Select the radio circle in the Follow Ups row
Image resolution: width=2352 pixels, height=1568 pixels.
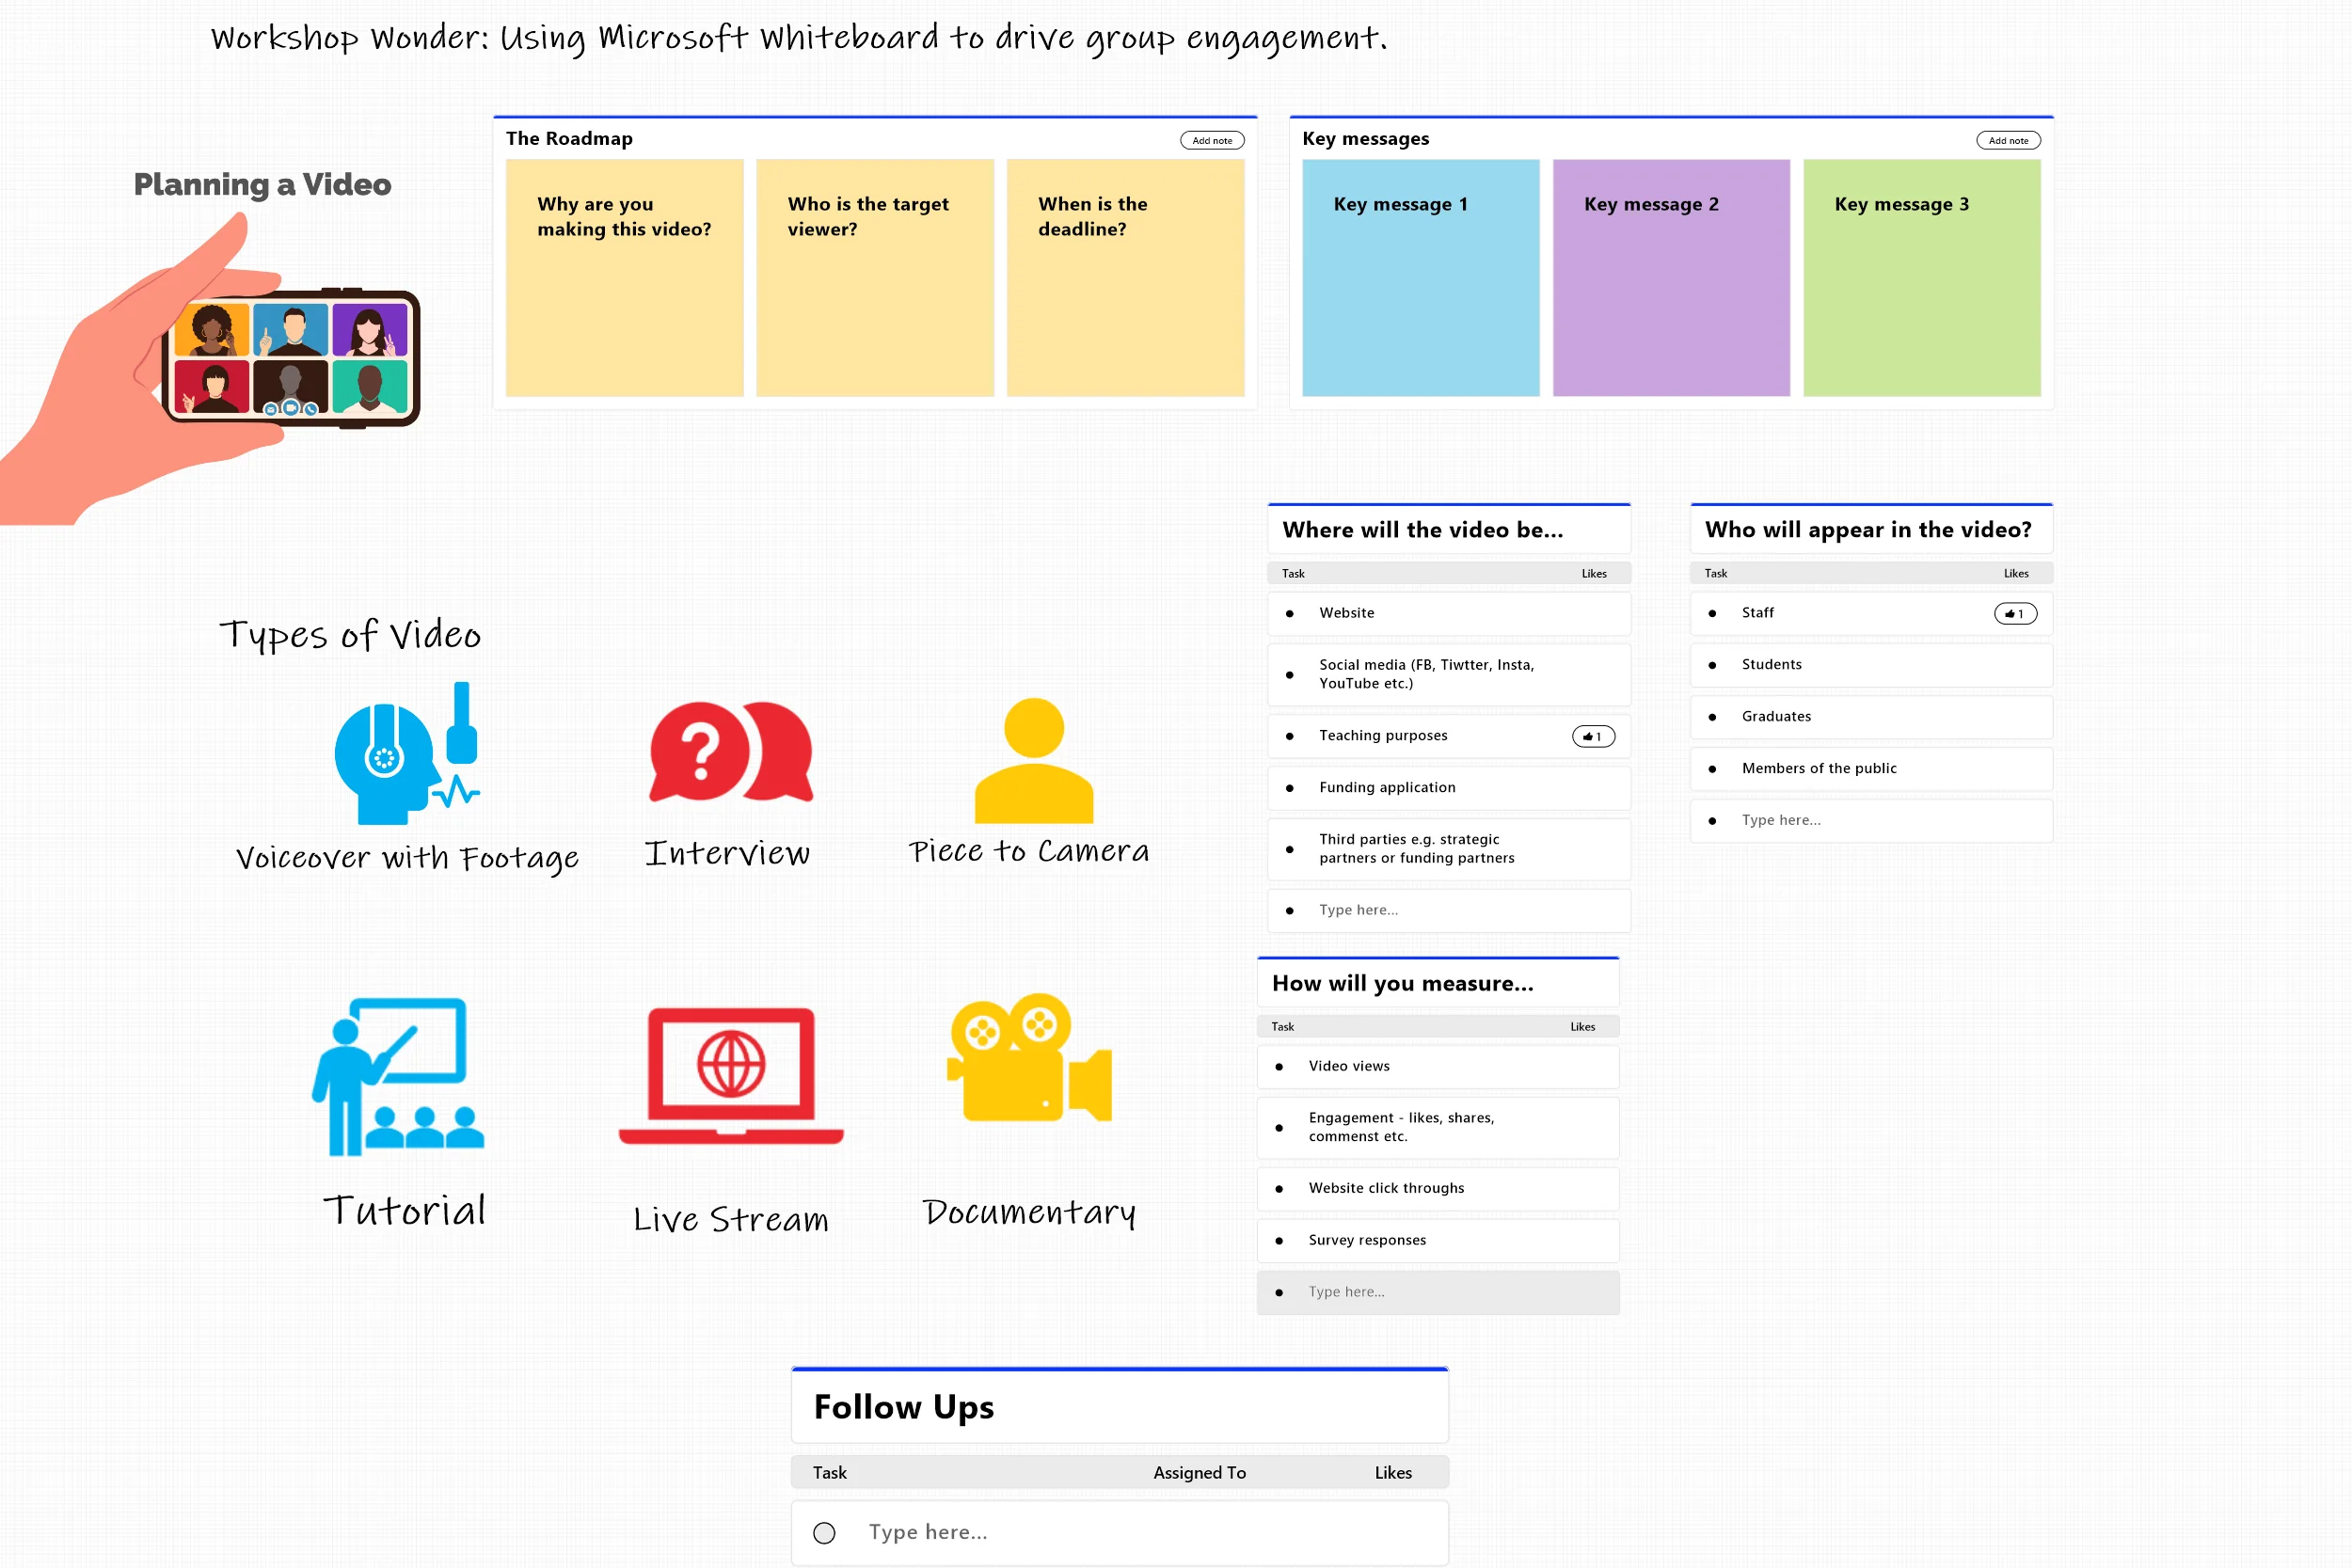point(824,1532)
